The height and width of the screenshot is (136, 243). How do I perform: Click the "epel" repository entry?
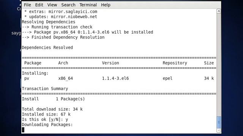point(167,78)
